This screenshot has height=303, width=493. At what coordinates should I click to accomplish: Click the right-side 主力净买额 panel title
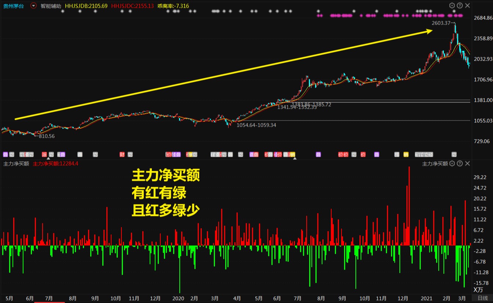[435, 164]
